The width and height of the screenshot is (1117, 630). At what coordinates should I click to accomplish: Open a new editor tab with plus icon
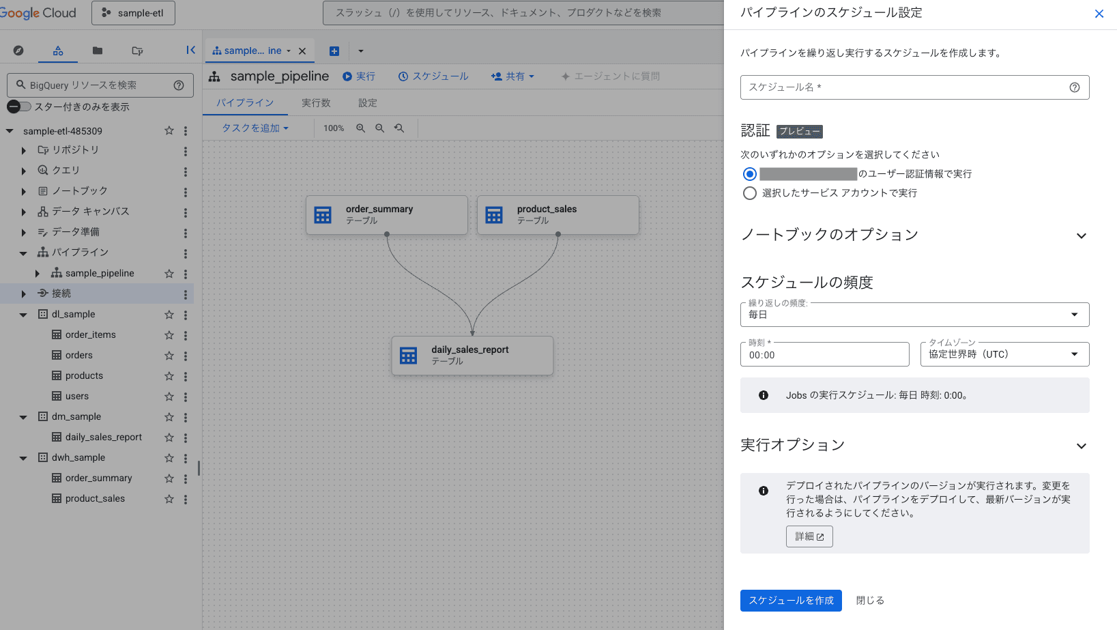tap(334, 51)
